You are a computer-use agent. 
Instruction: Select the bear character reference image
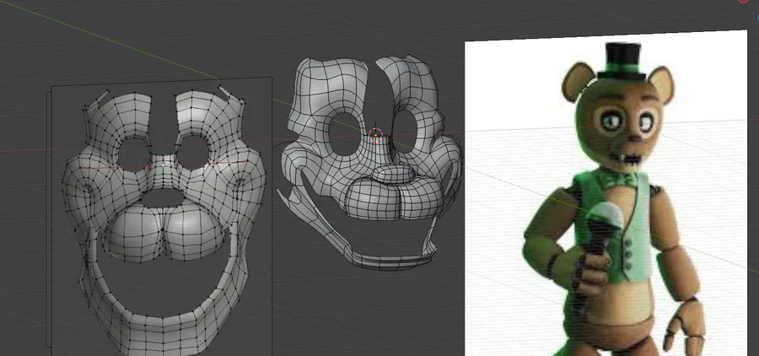(606, 194)
